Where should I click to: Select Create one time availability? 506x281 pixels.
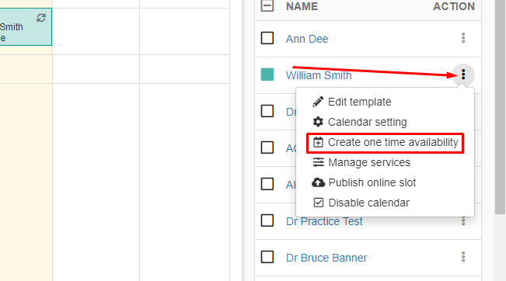pos(385,143)
